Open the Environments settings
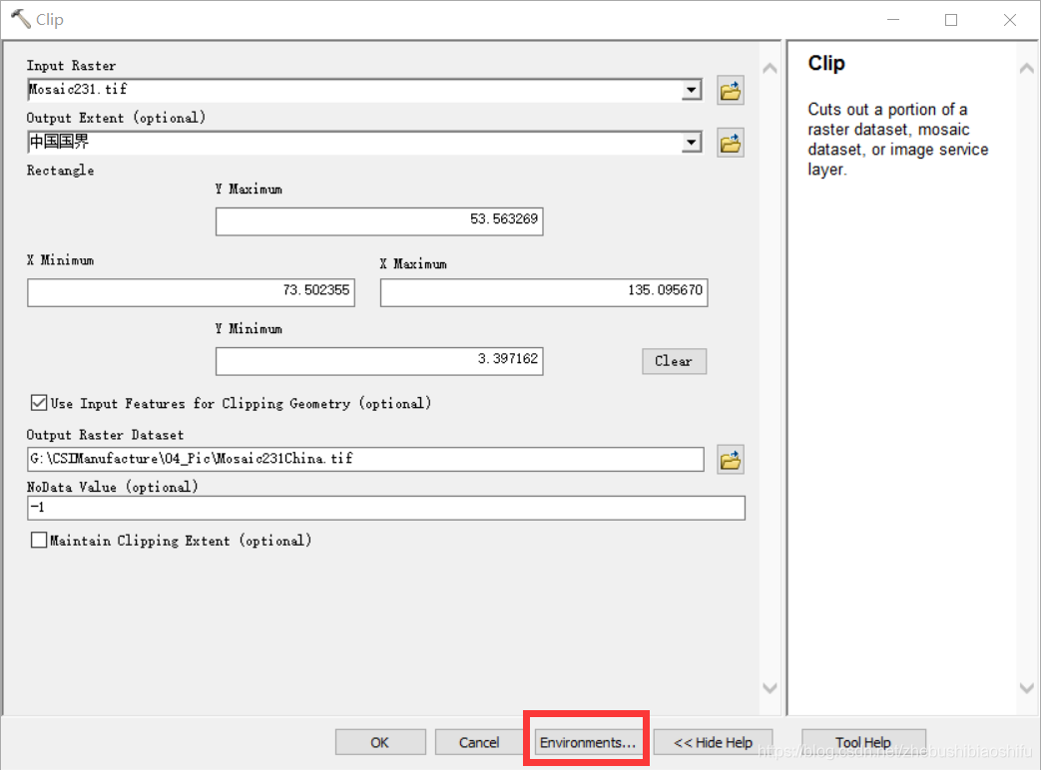 [586, 742]
